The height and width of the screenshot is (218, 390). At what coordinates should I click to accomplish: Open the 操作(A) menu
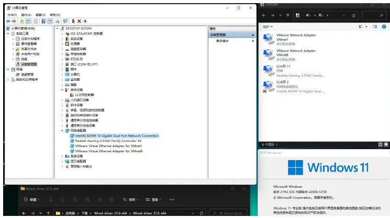[x=27, y=15]
